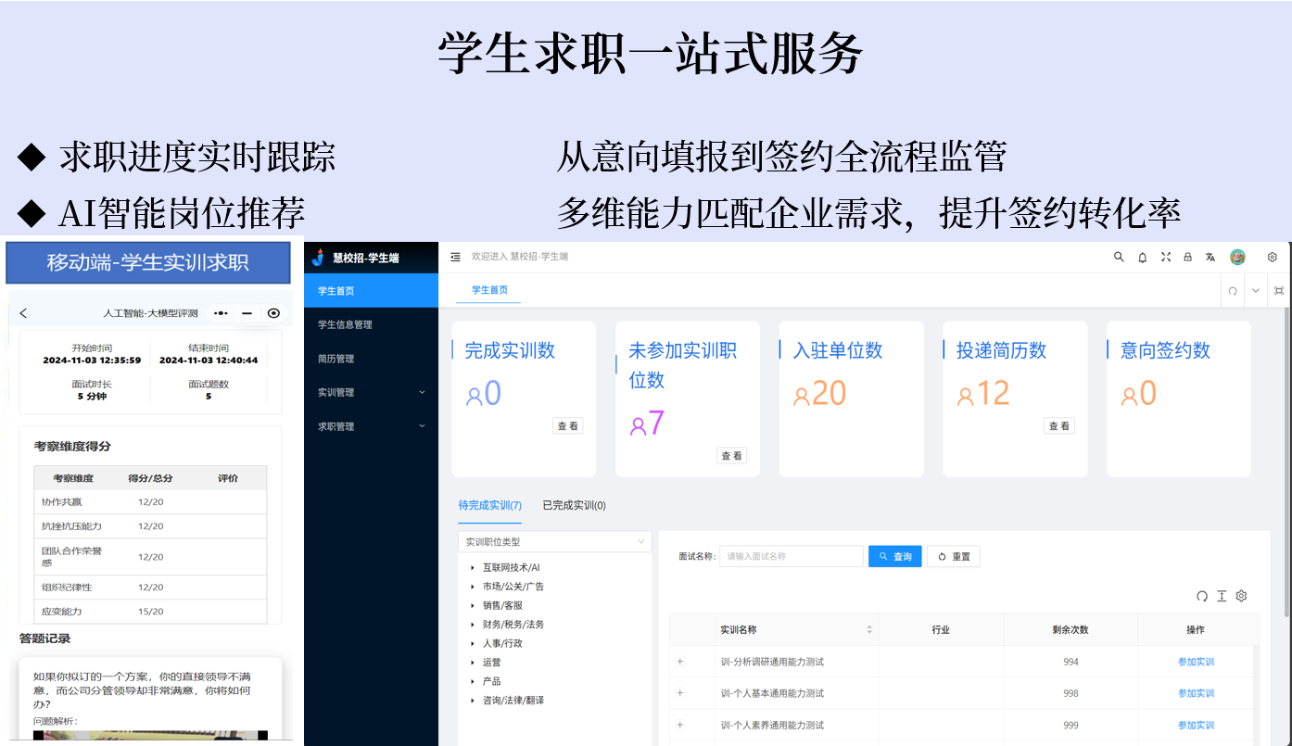This screenshot has width=1292, height=746.
Task: Click the user avatar in header
Action: (1237, 258)
